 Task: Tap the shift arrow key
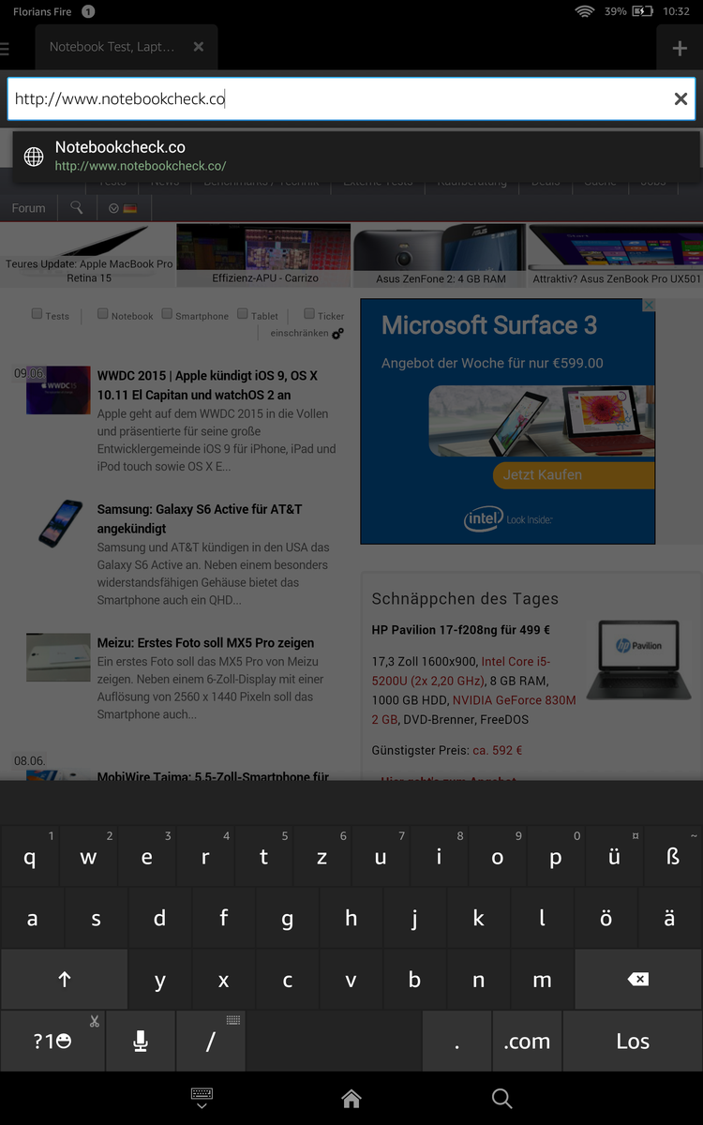64,980
